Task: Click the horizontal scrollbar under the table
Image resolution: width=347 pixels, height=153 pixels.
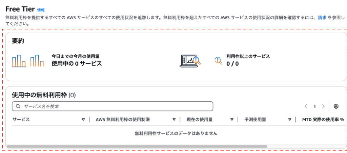Action: (x=137, y=146)
